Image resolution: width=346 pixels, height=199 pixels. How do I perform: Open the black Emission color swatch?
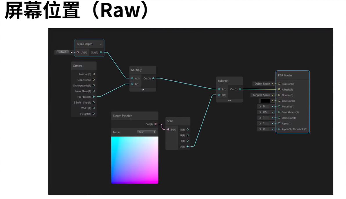[266, 101]
